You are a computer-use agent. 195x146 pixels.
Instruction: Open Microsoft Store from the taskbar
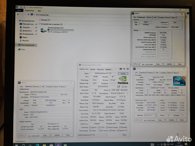point(51,145)
